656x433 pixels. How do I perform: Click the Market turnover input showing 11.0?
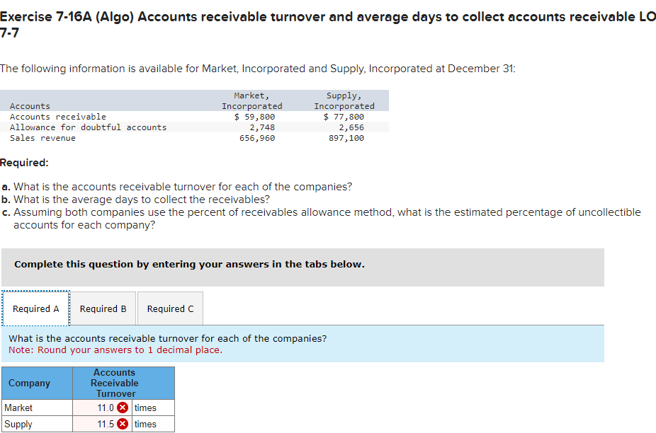[99, 408]
